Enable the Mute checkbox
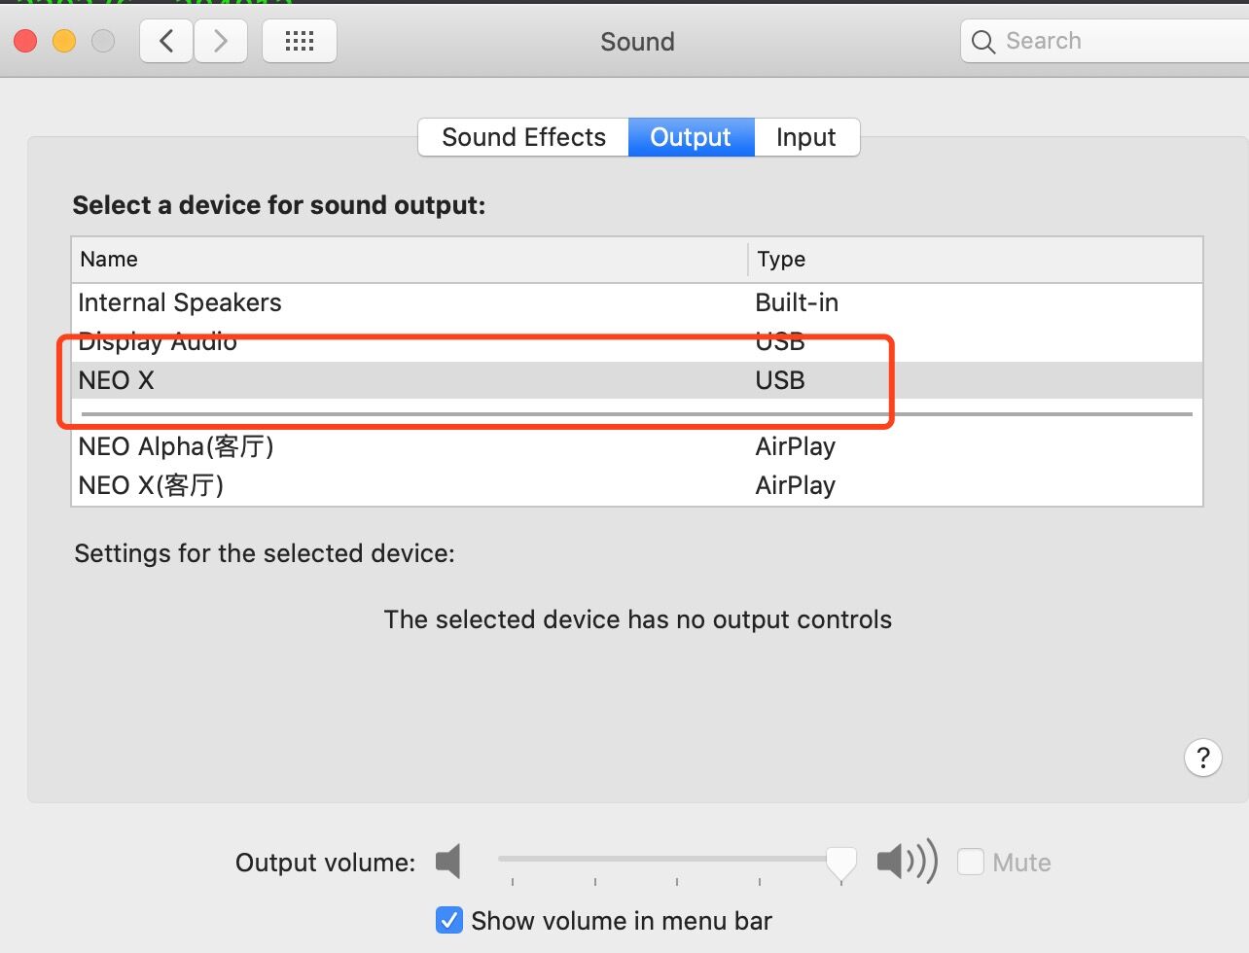 click(971, 862)
